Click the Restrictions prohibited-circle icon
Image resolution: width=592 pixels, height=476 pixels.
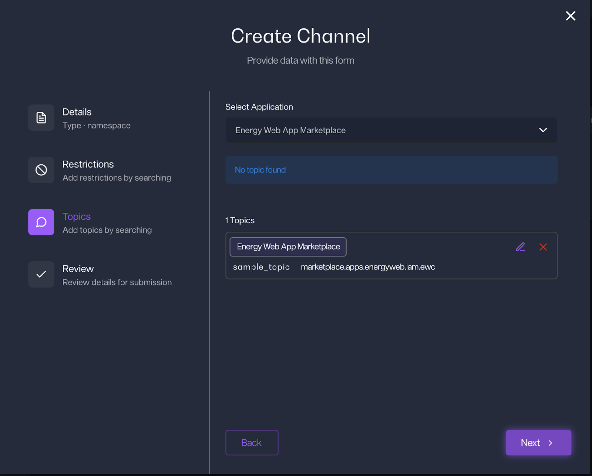point(41,170)
